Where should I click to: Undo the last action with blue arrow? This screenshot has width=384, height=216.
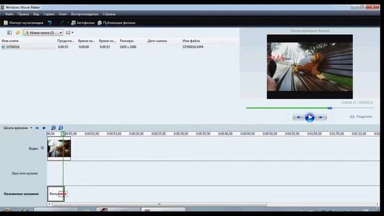pos(50,23)
